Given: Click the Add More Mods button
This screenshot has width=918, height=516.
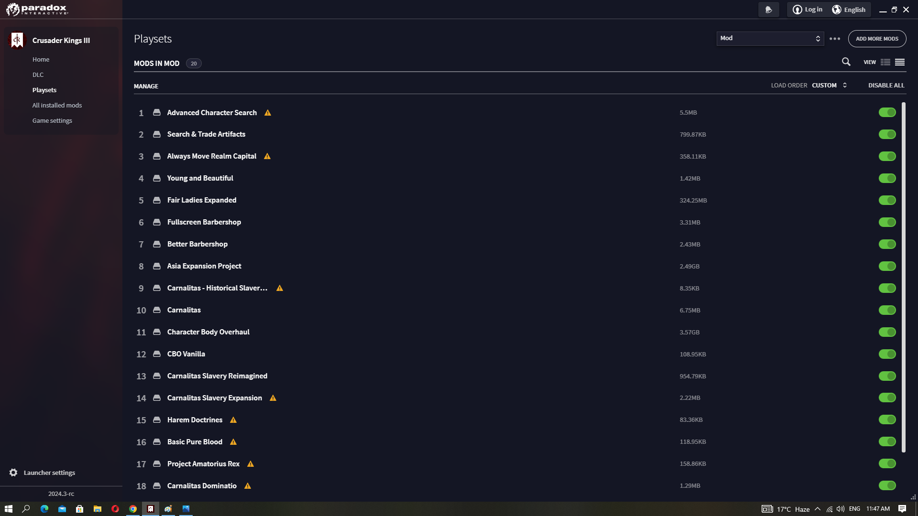Looking at the screenshot, I should 877,39.
